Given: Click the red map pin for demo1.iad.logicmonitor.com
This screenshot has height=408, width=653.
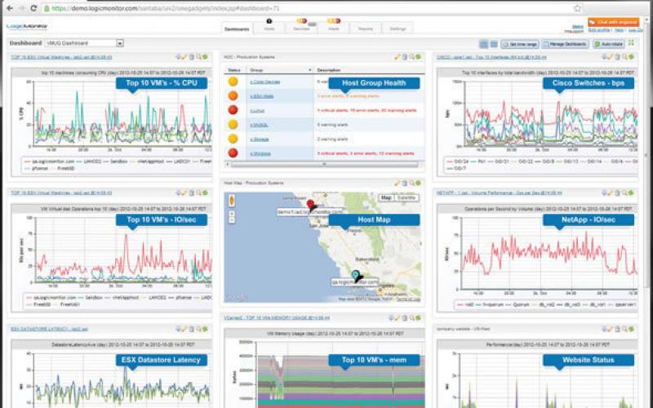Looking at the screenshot, I should (x=310, y=204).
